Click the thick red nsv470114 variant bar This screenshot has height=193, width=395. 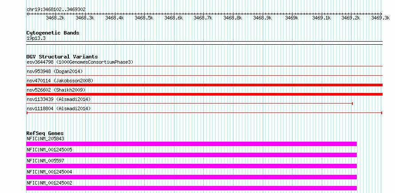point(204,85)
